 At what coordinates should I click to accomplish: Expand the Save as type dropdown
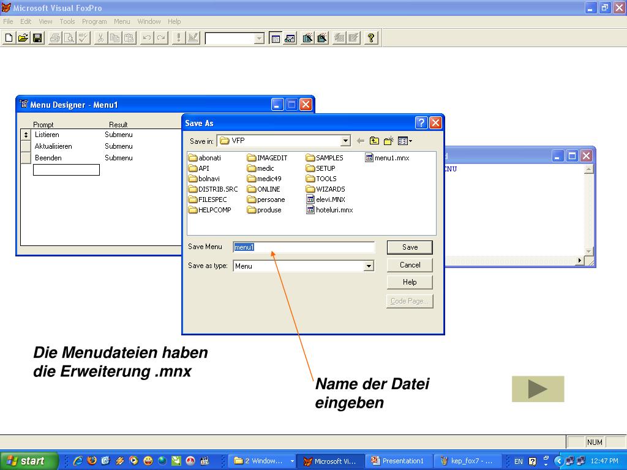[369, 266]
